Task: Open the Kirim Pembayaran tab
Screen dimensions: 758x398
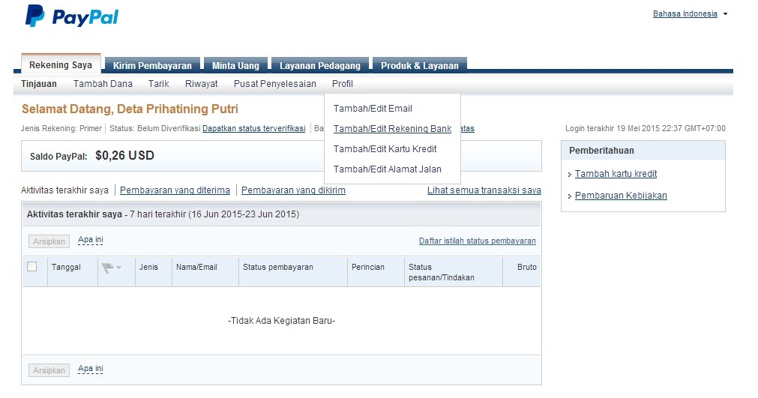Action: [152, 65]
